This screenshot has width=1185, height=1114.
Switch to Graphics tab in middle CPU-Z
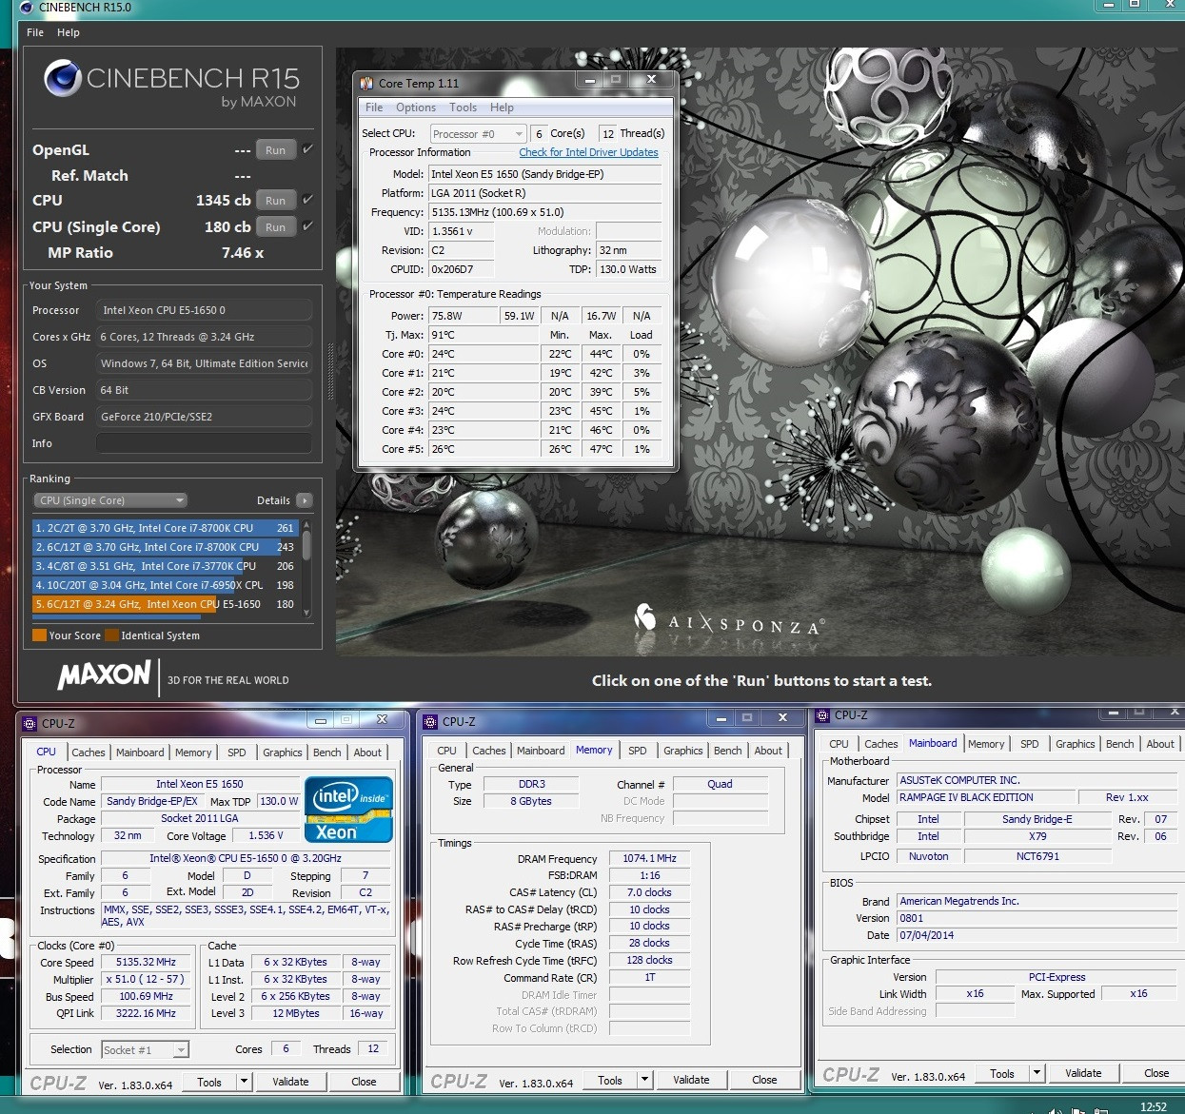[683, 751]
